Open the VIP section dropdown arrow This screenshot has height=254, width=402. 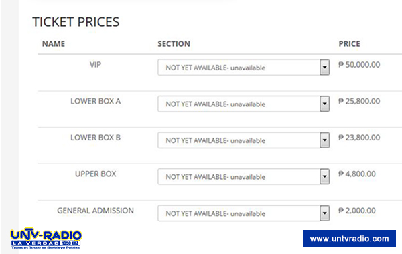pyautogui.click(x=324, y=68)
